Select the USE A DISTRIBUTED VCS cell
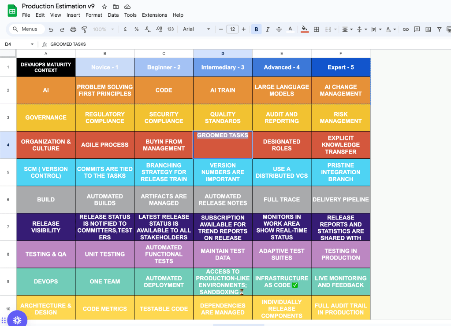 (282, 172)
